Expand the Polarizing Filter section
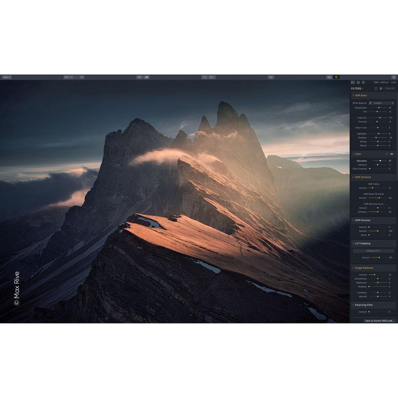The image size is (398, 398). pyautogui.click(x=363, y=305)
